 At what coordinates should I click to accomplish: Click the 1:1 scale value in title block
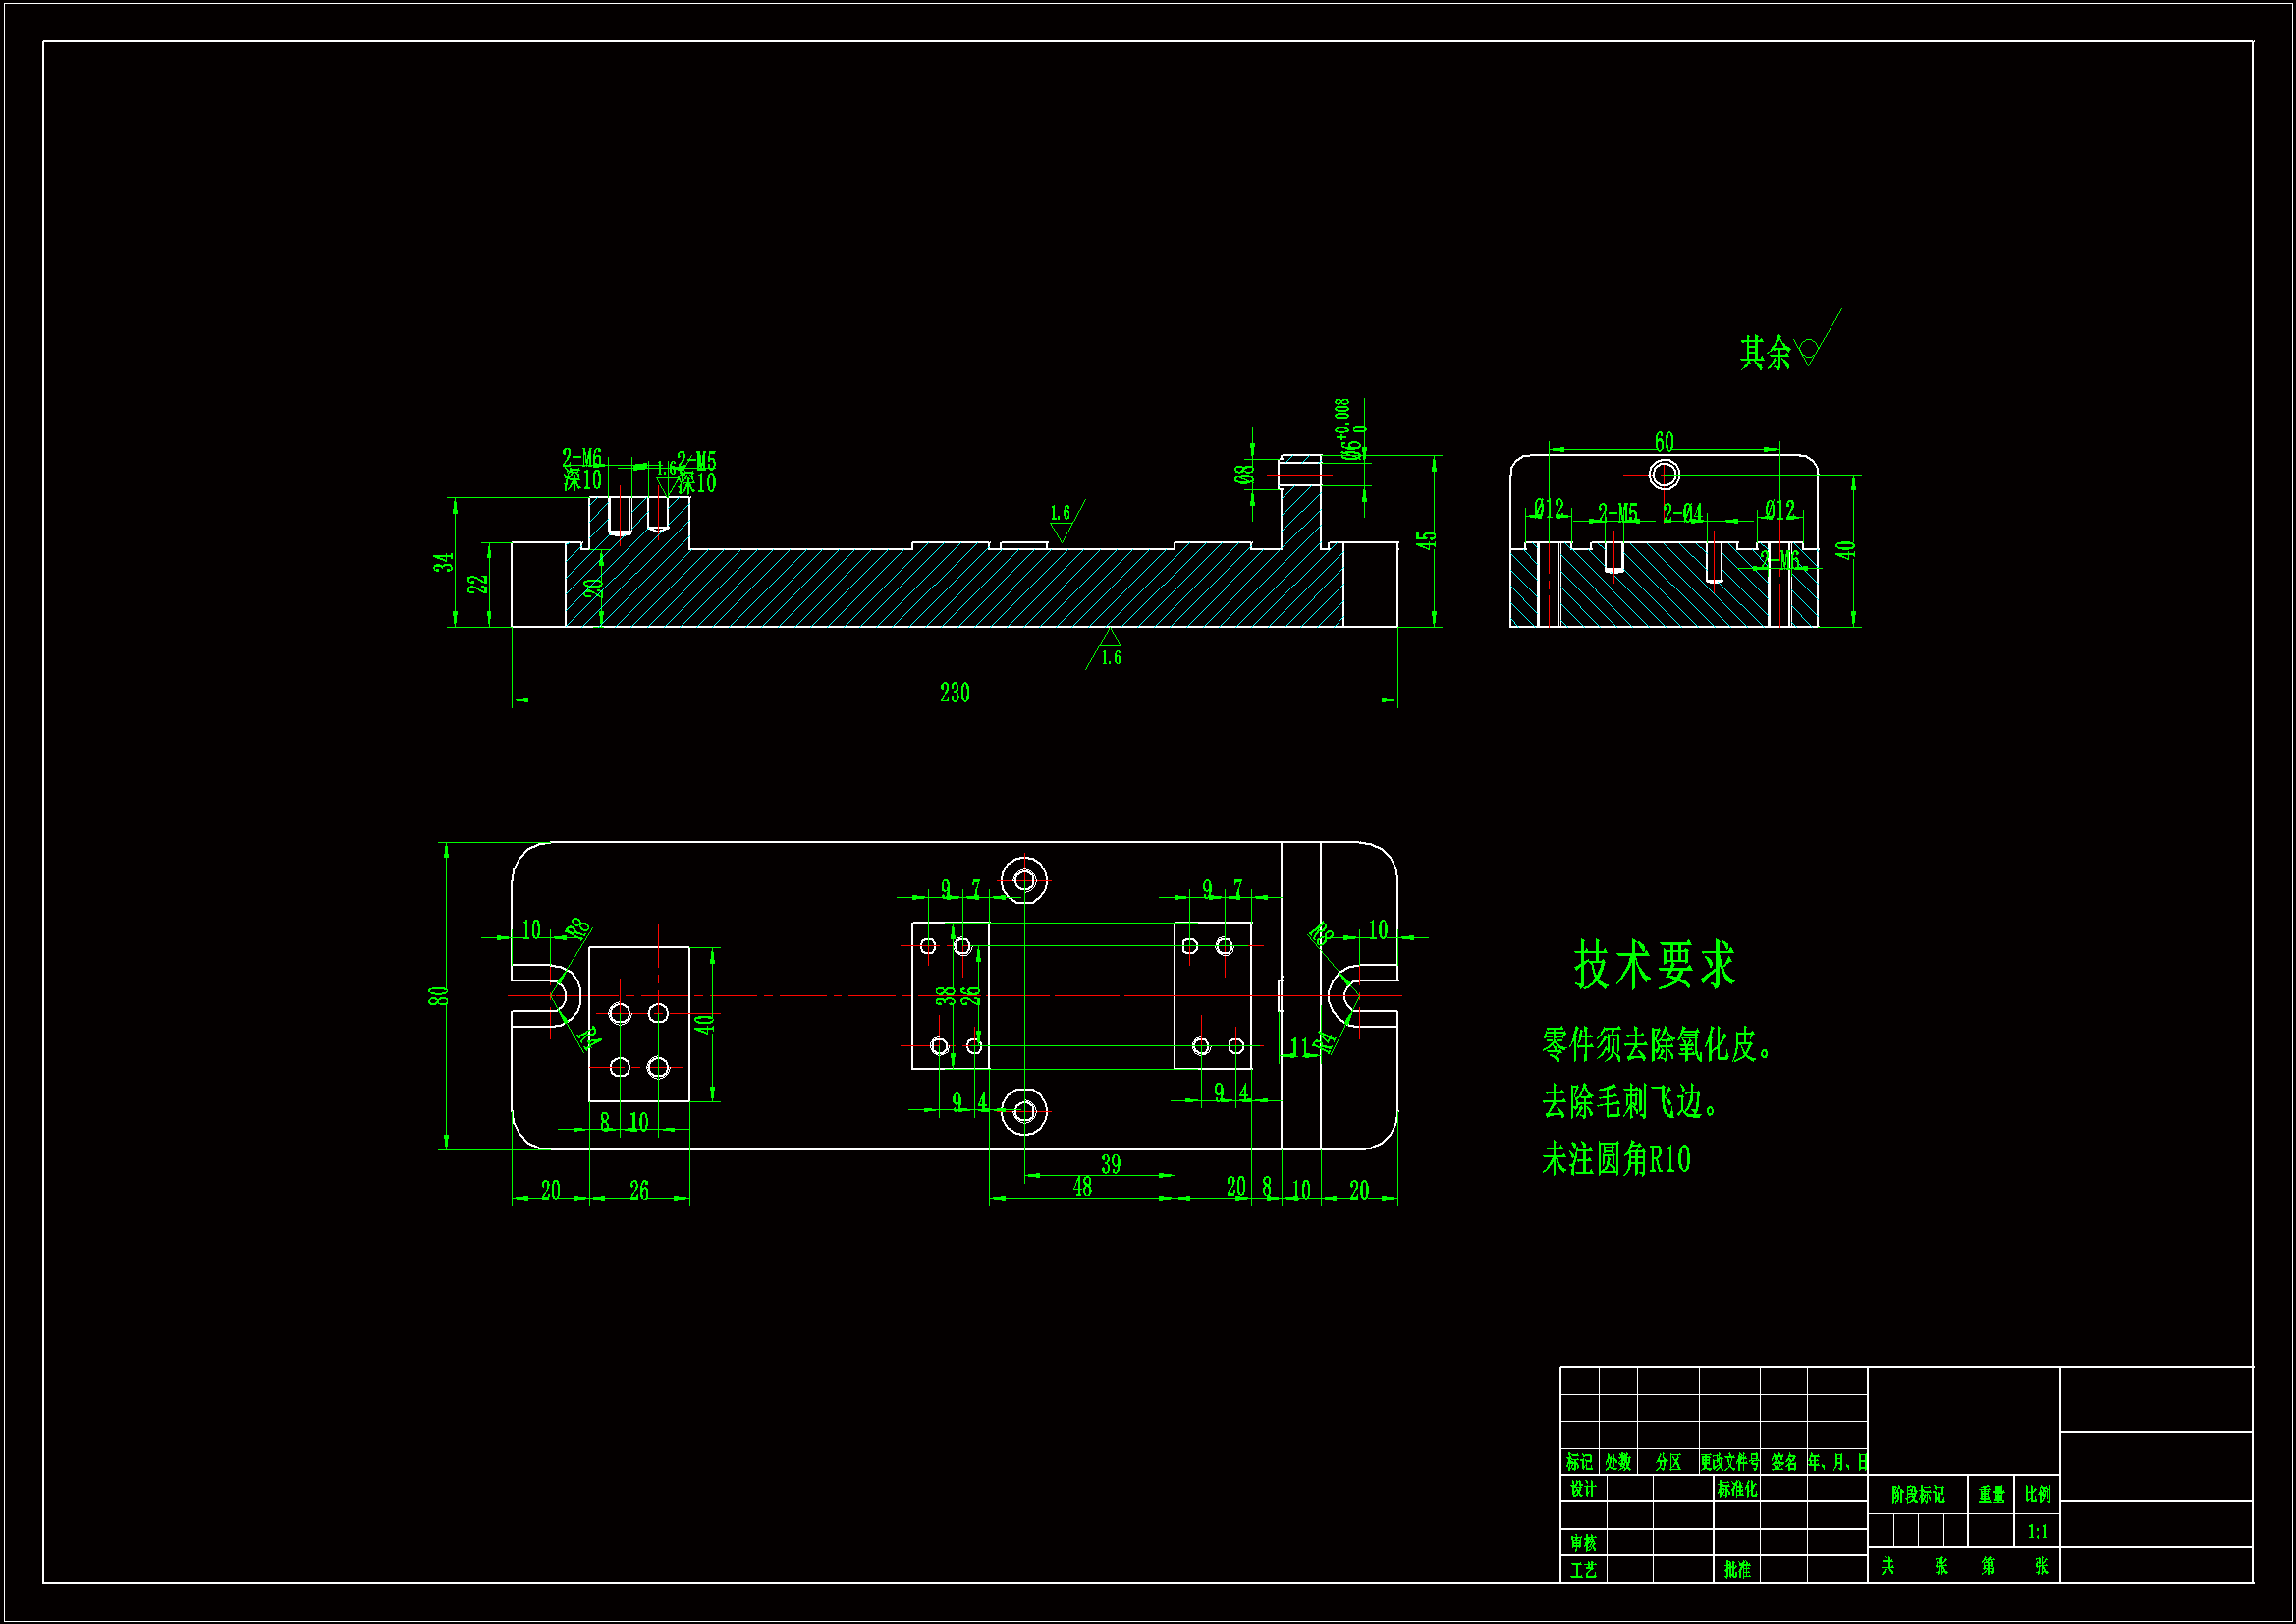(2037, 1531)
